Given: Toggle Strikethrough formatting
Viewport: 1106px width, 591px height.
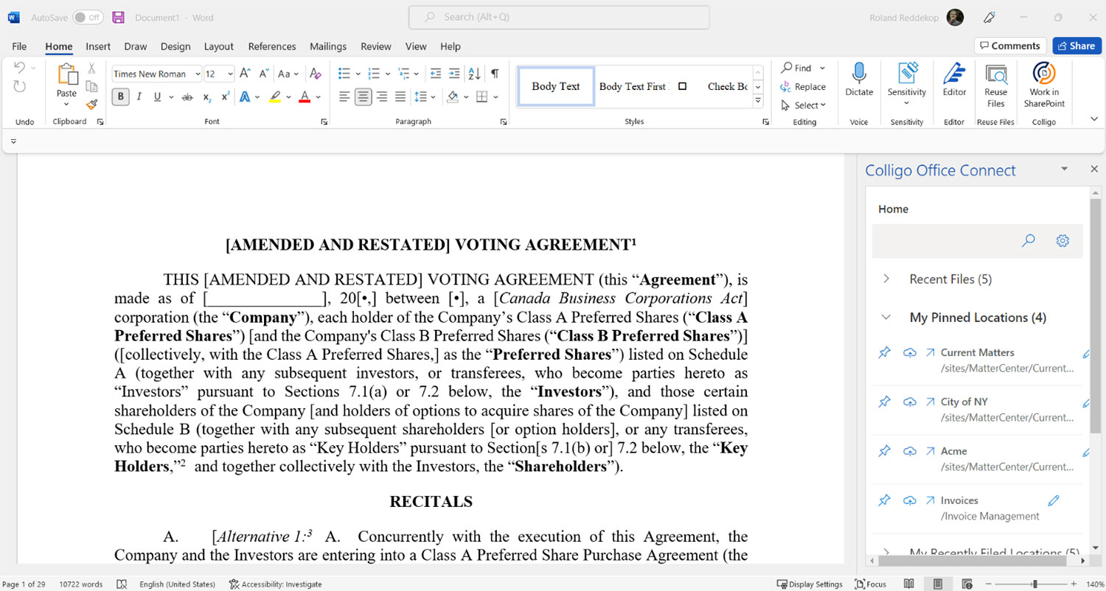Looking at the screenshot, I should [x=187, y=97].
